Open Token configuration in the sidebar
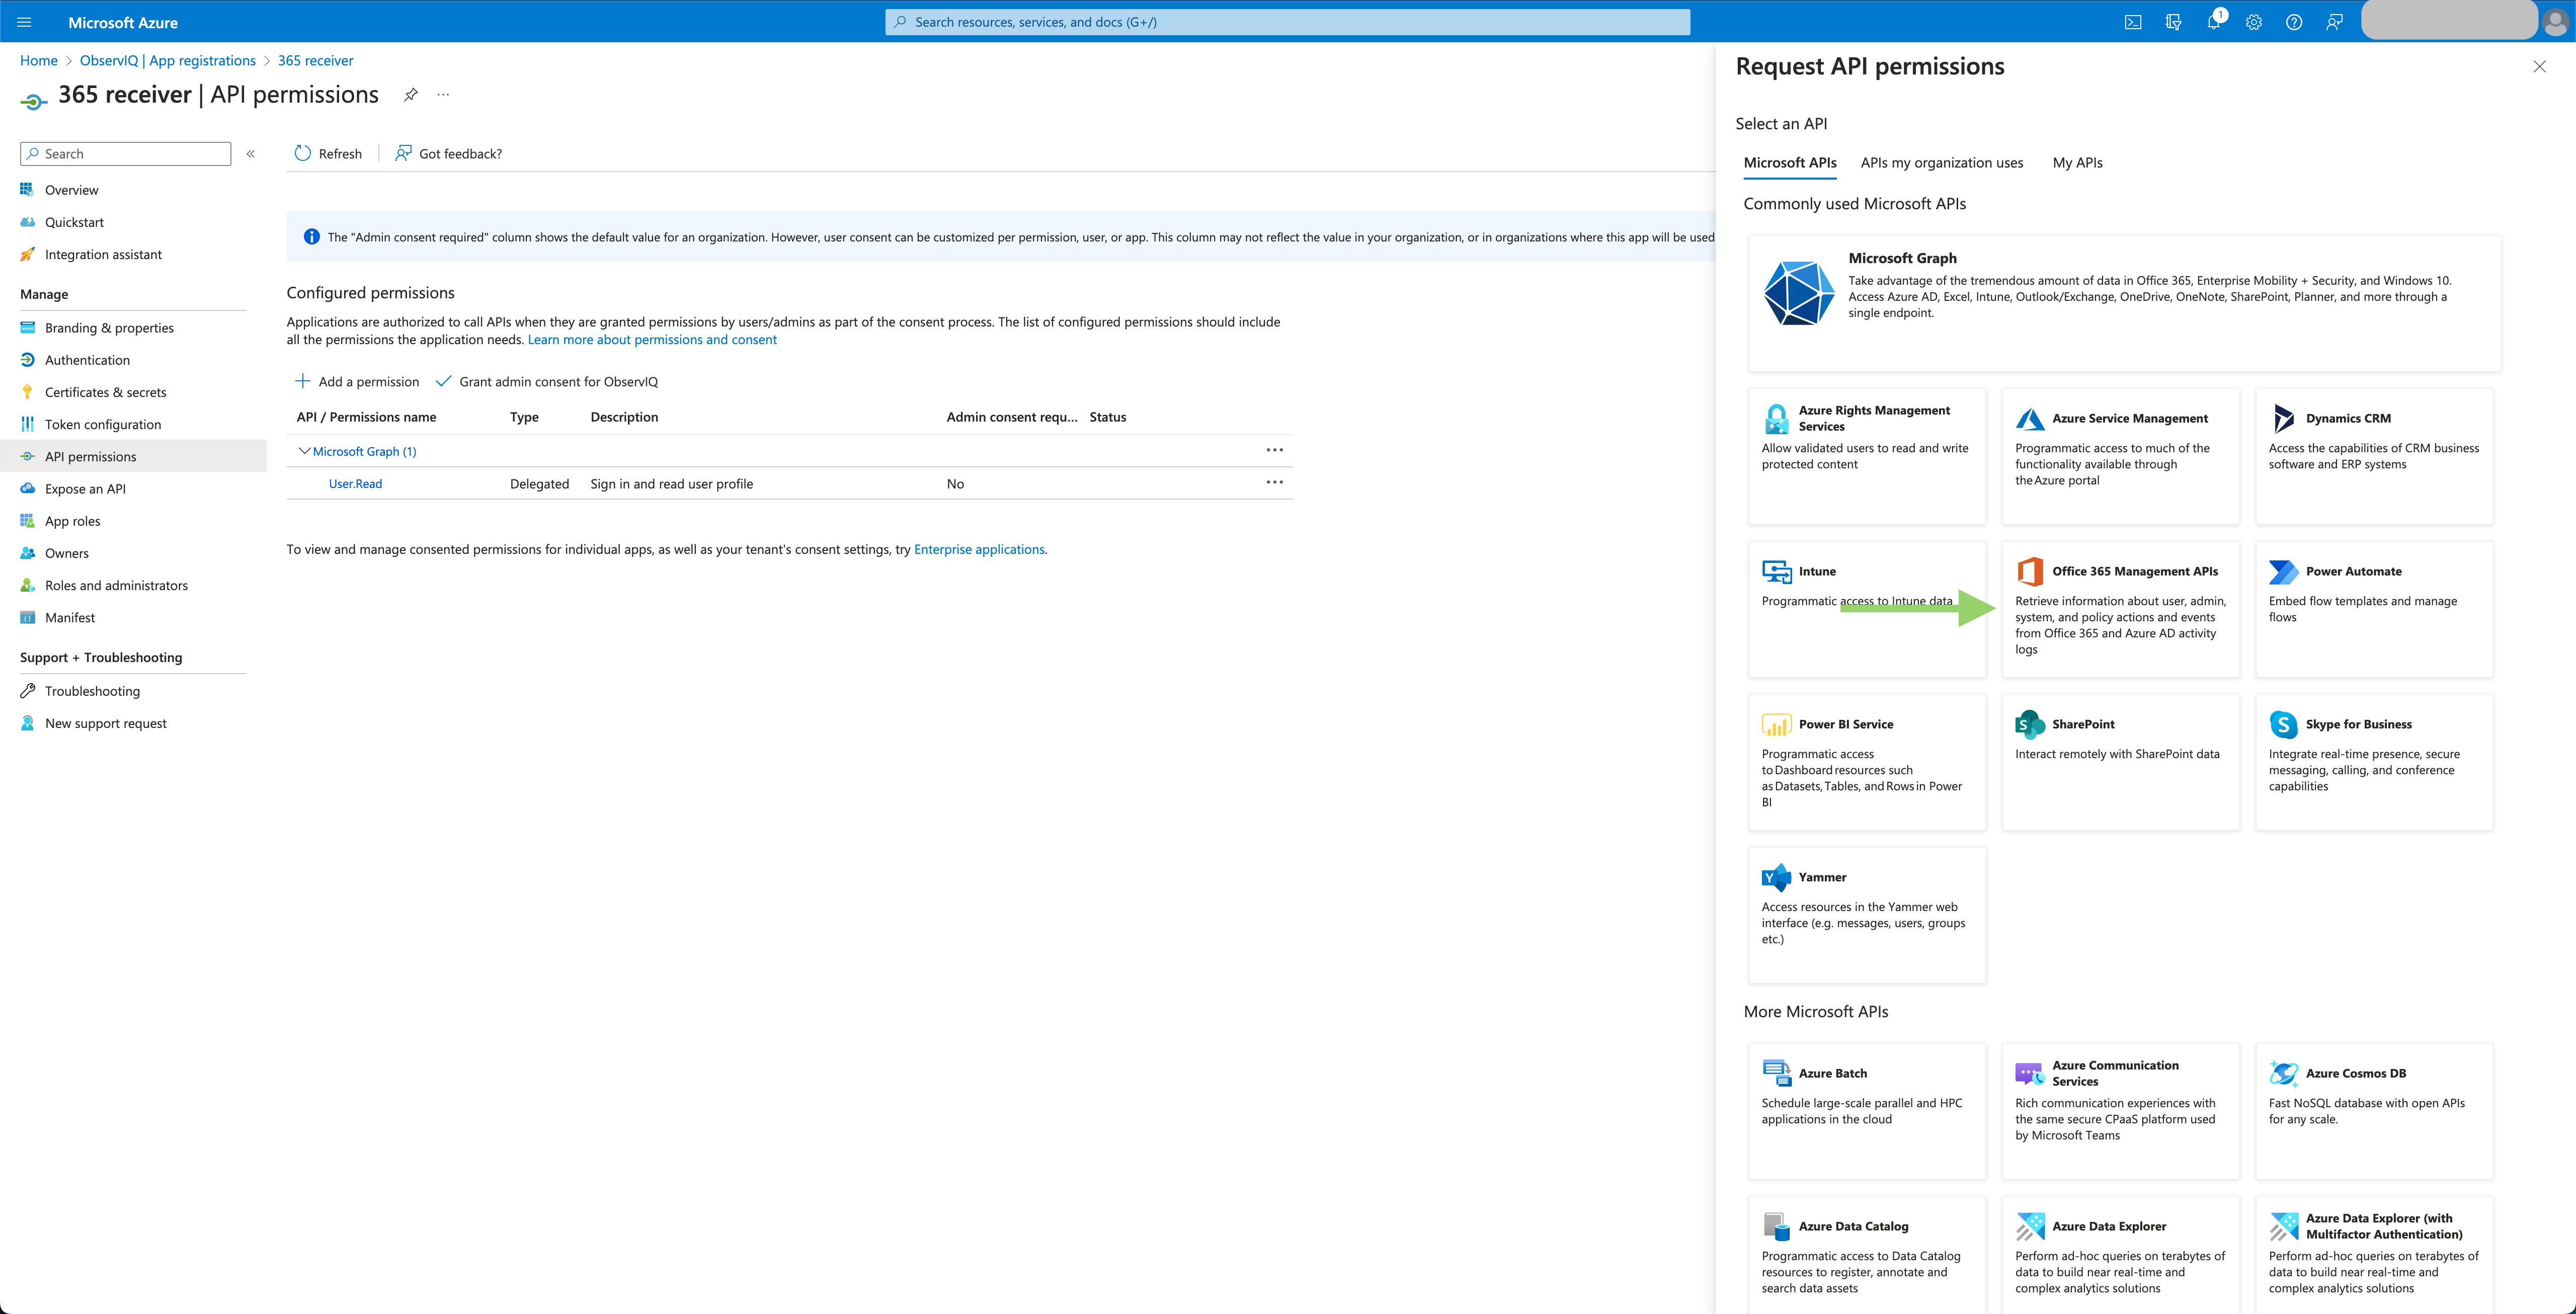 tap(102, 424)
